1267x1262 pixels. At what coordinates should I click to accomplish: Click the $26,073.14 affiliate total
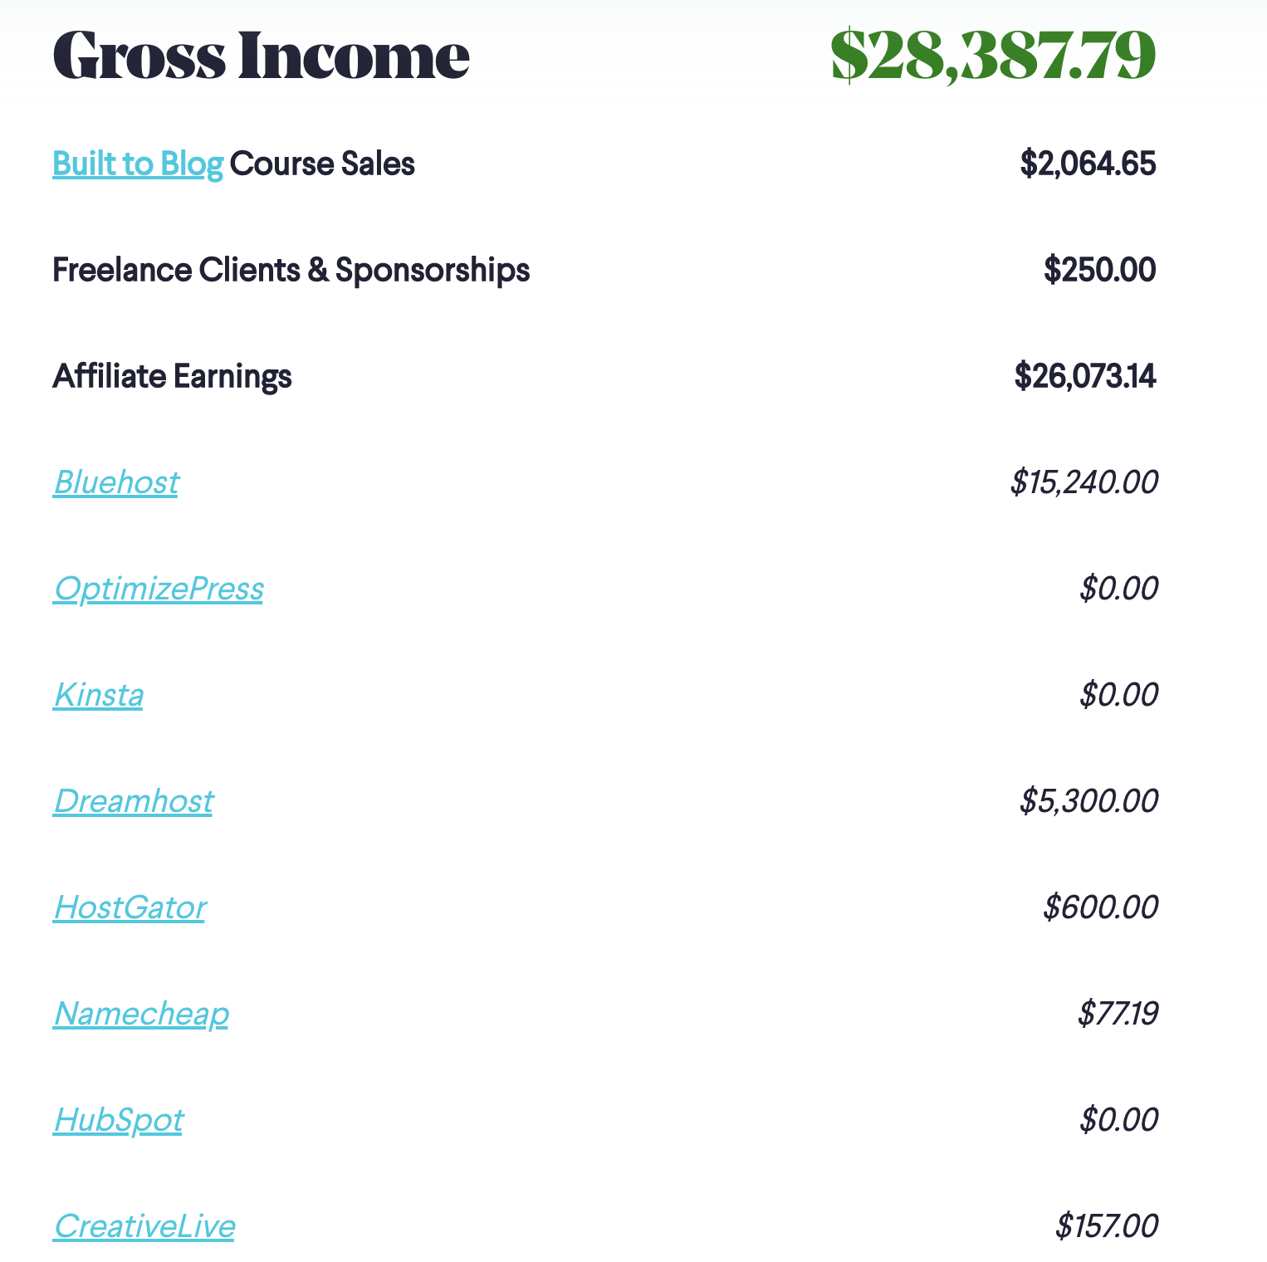(1085, 377)
